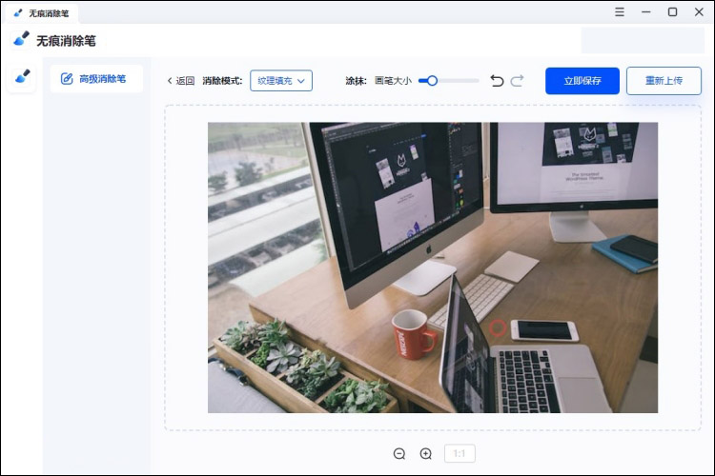Select the 无痕消除笔 window tab
715x476 pixels.
point(42,13)
